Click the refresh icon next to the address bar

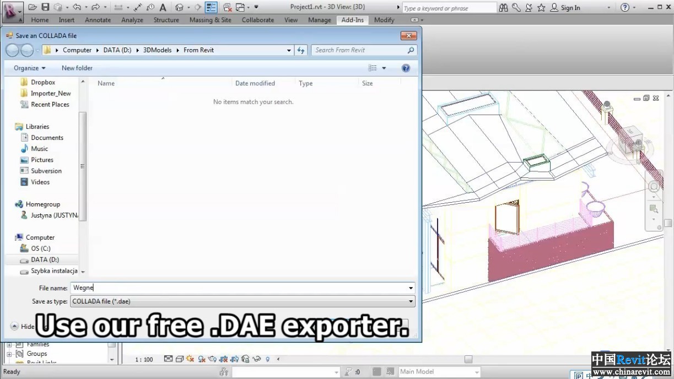pyautogui.click(x=301, y=50)
